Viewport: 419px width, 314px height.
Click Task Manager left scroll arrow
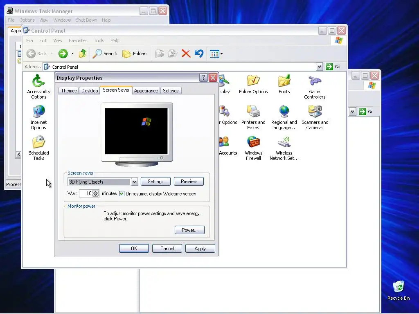(18, 154)
